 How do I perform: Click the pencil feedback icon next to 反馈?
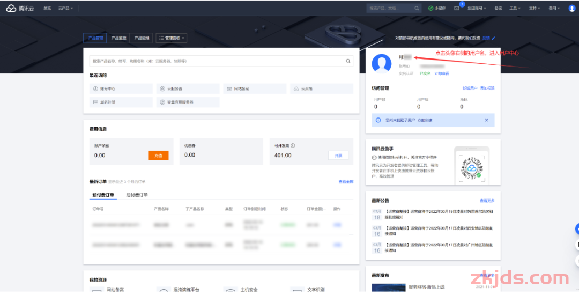493,38
